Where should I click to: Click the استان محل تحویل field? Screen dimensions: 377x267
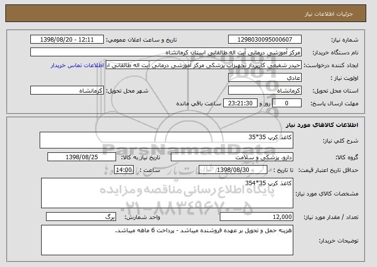265,91
